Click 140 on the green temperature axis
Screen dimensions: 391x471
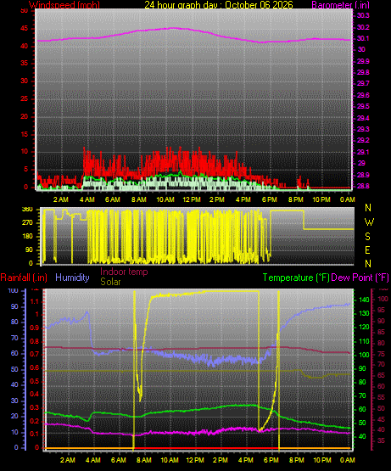coord(364,300)
